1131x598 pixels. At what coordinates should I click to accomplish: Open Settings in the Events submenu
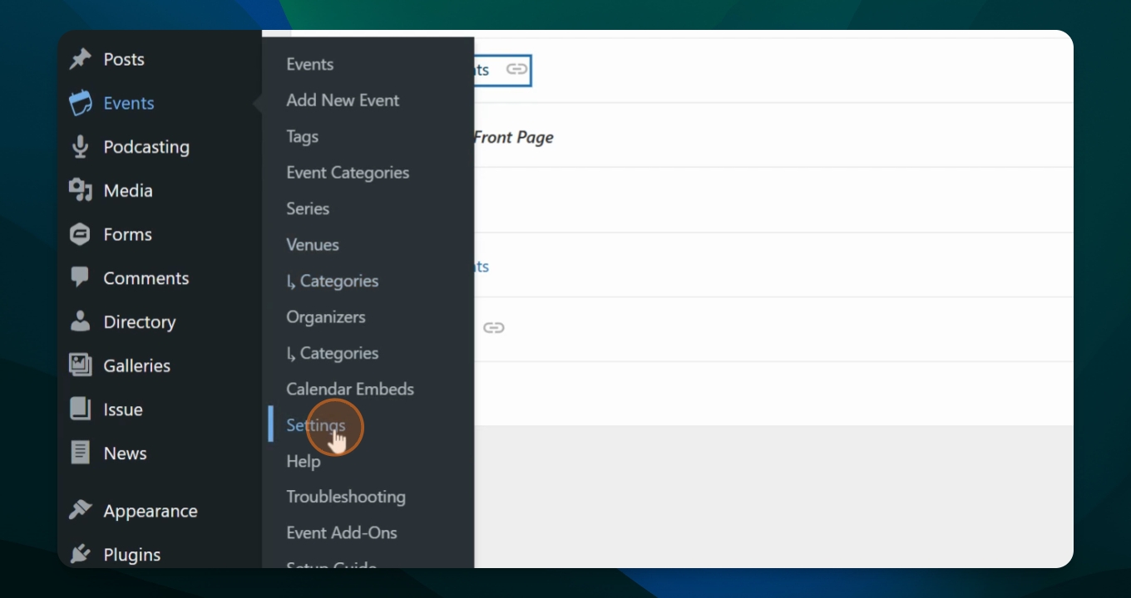pyautogui.click(x=316, y=425)
